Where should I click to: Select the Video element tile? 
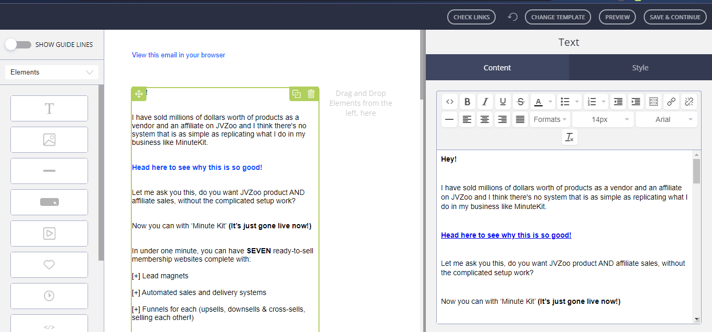pos(50,233)
